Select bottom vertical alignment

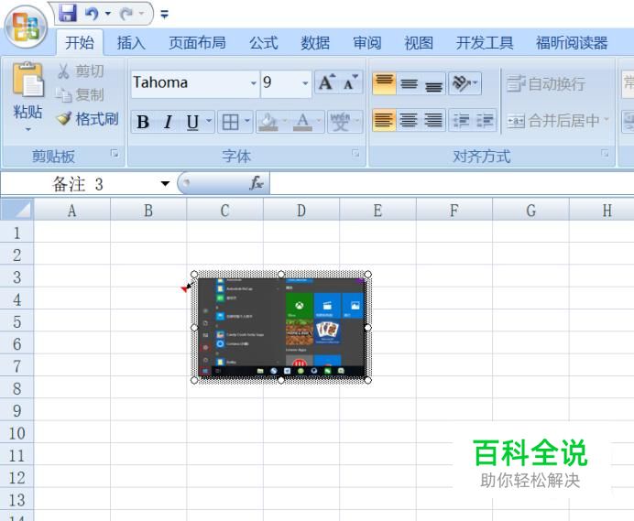(x=433, y=83)
